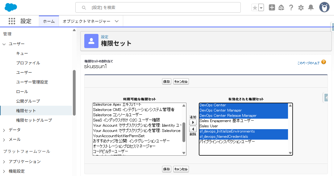Click the bottom 保存 button
334x176 pixels.
[x=167, y=169]
